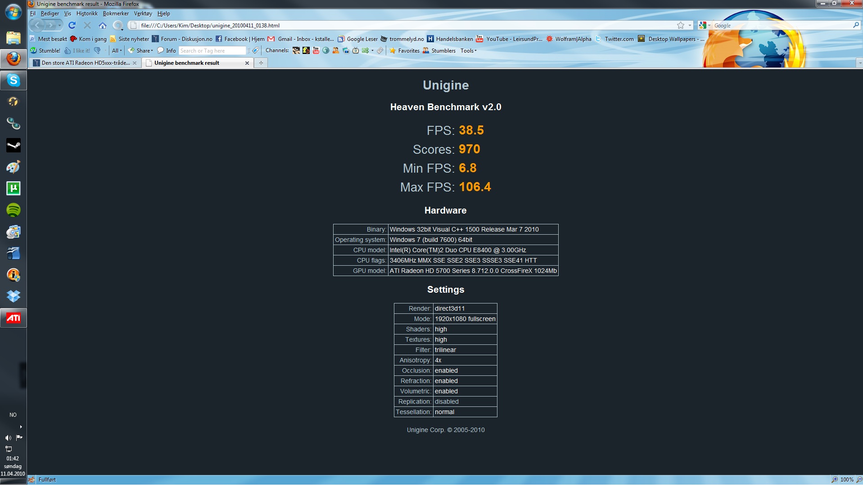This screenshot has width=863, height=486.
Task: Show hidden system tray icons arrow
Action: [x=21, y=427]
